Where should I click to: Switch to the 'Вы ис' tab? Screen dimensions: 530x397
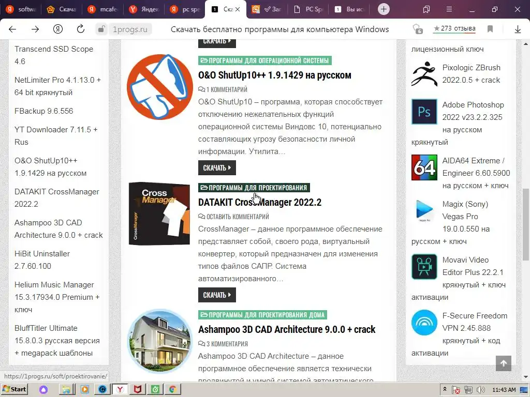349,9
